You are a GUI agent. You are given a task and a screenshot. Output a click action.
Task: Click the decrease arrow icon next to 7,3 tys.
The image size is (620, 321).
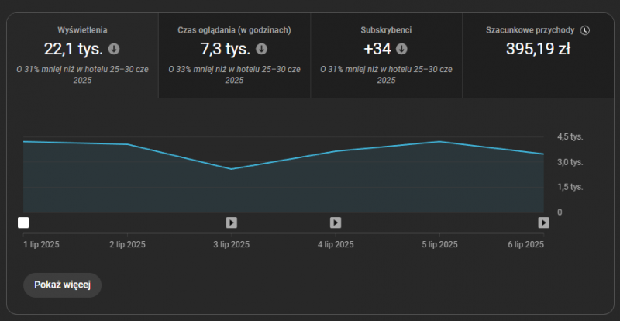261,49
